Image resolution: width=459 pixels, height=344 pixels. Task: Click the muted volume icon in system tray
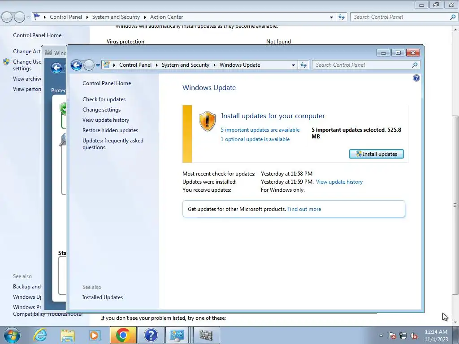tap(414, 336)
